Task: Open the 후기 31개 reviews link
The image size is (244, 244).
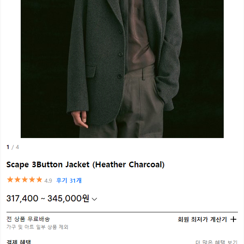Action: coord(69,181)
